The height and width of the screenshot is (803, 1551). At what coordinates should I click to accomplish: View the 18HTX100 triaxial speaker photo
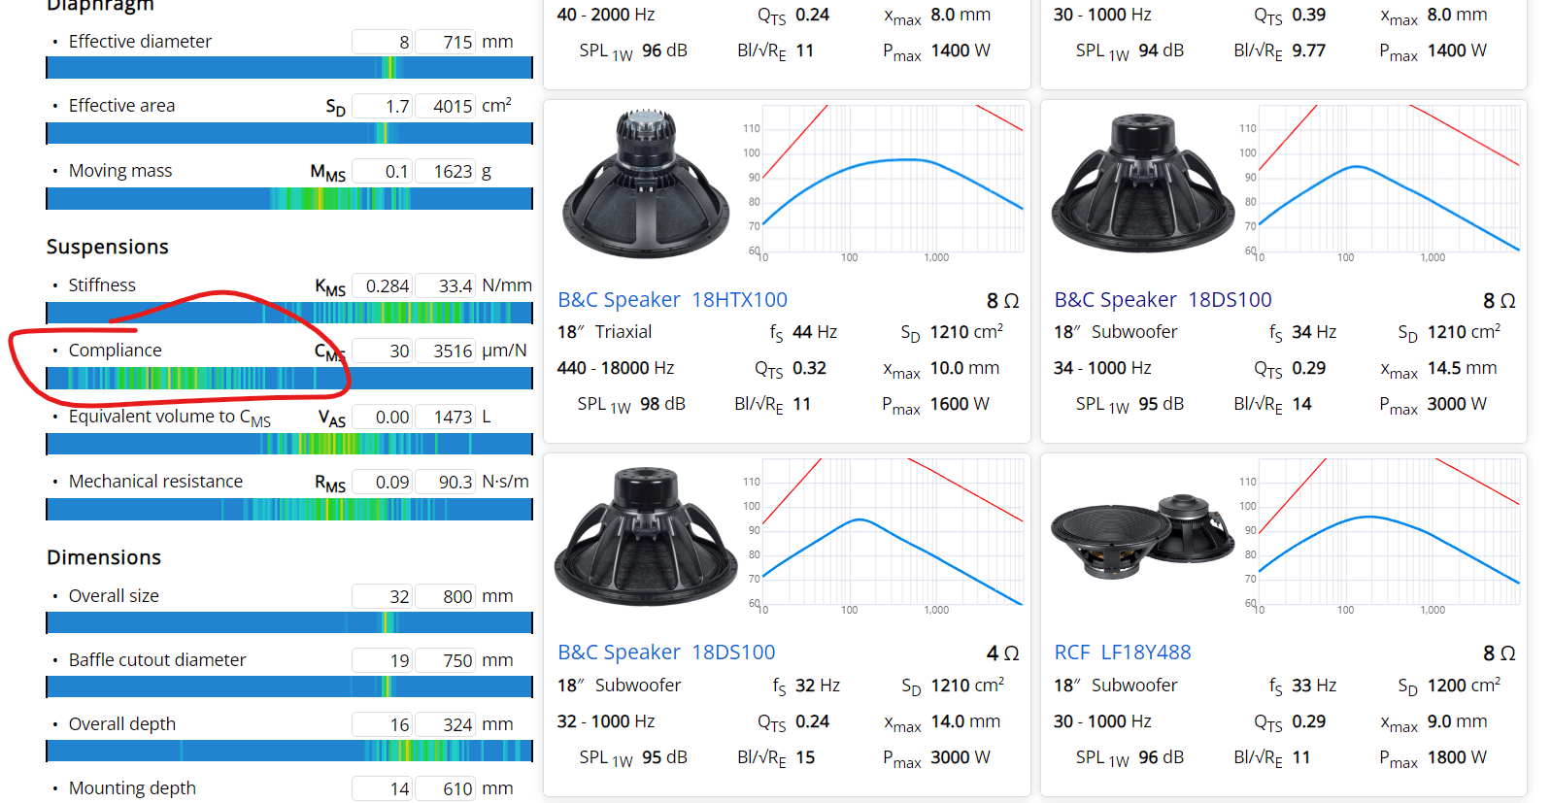647,184
